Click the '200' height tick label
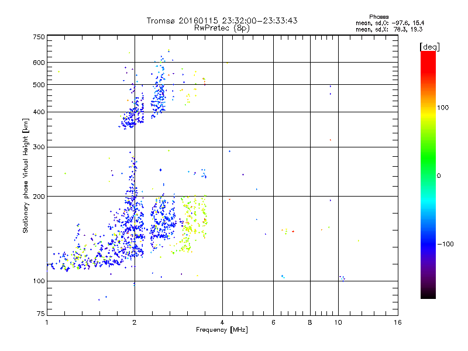This screenshot has width=468, height=351. pos(39,197)
